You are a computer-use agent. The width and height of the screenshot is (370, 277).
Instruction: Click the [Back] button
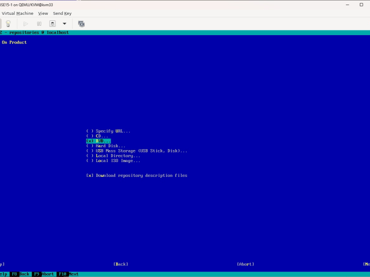point(121,264)
